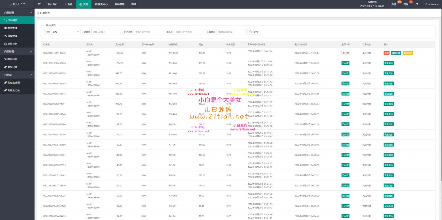Click balance value 1057.72 in first row
The image size is (442, 220).
pyautogui.click(x=119, y=53)
